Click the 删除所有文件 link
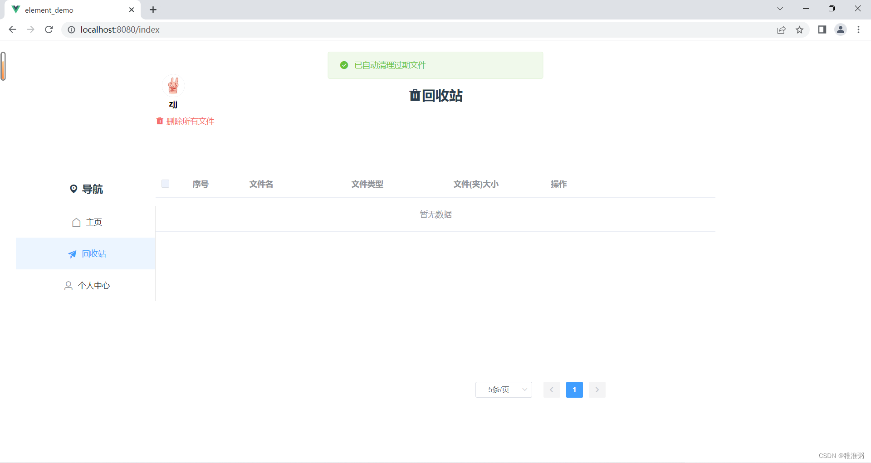The image size is (871, 463). click(x=190, y=121)
